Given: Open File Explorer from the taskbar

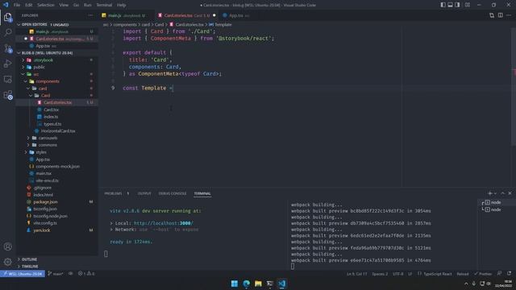Looking at the screenshot, I should click(x=258, y=284).
